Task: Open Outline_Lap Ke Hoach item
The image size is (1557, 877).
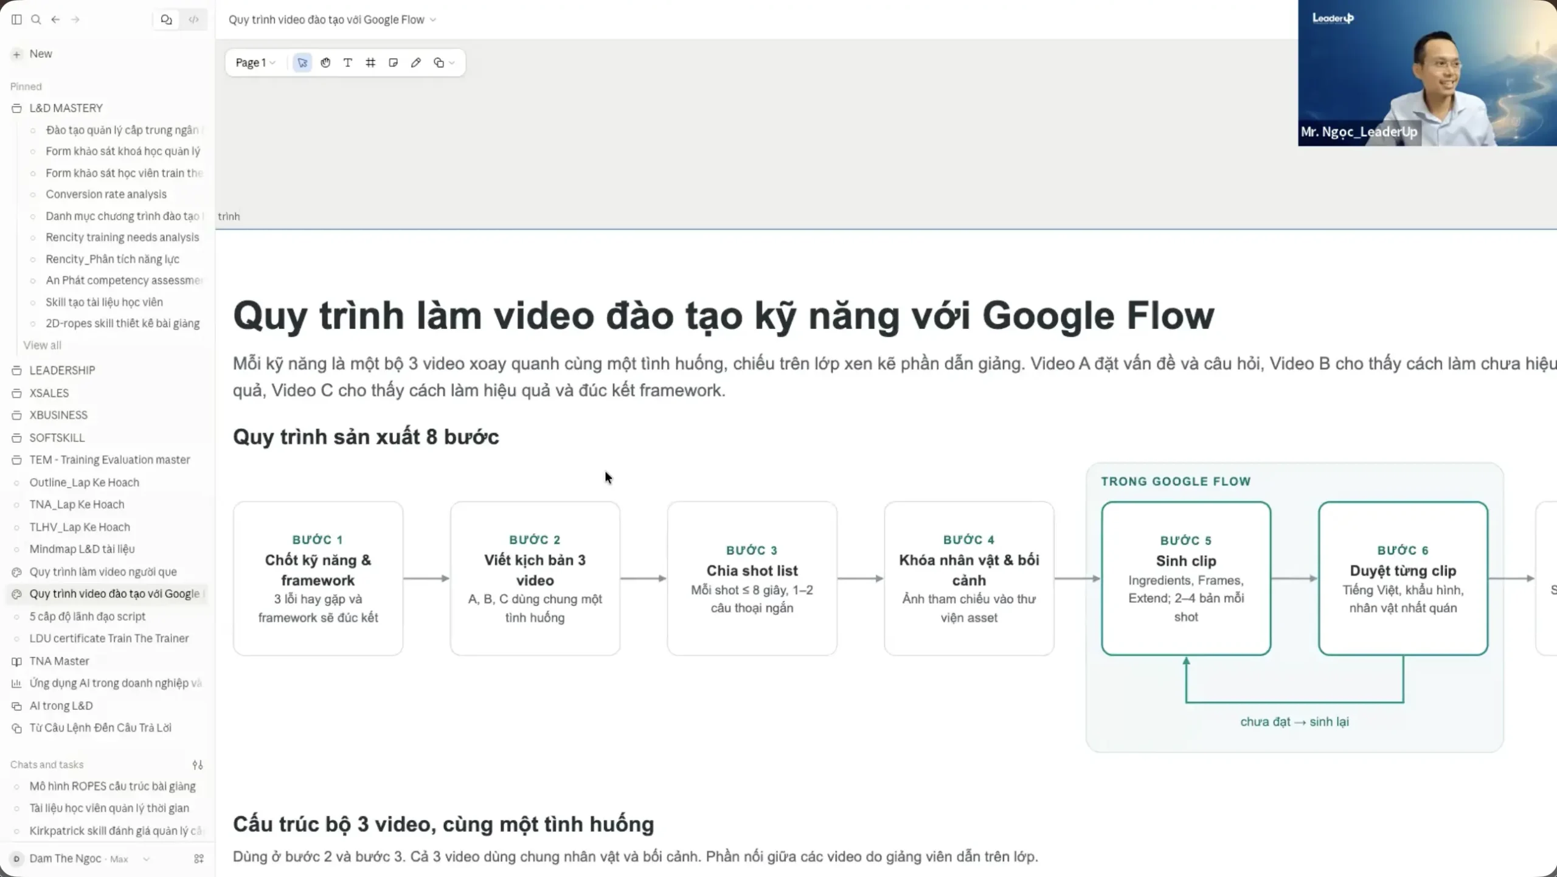Action: [x=84, y=482]
